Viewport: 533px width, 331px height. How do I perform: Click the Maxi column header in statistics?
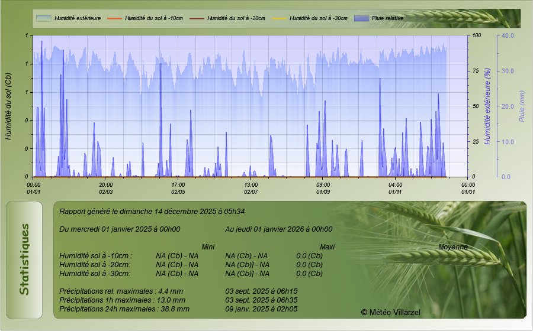(327, 246)
